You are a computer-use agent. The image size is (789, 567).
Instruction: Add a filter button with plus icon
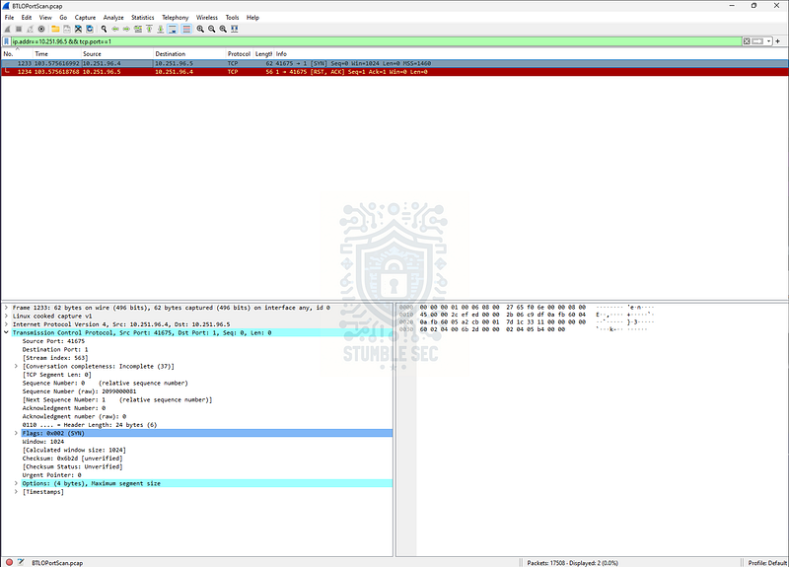click(778, 41)
